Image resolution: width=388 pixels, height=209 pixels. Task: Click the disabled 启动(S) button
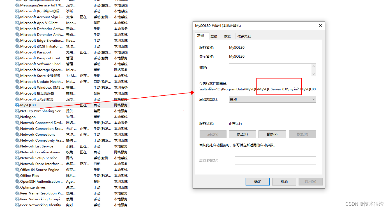click(x=213, y=134)
